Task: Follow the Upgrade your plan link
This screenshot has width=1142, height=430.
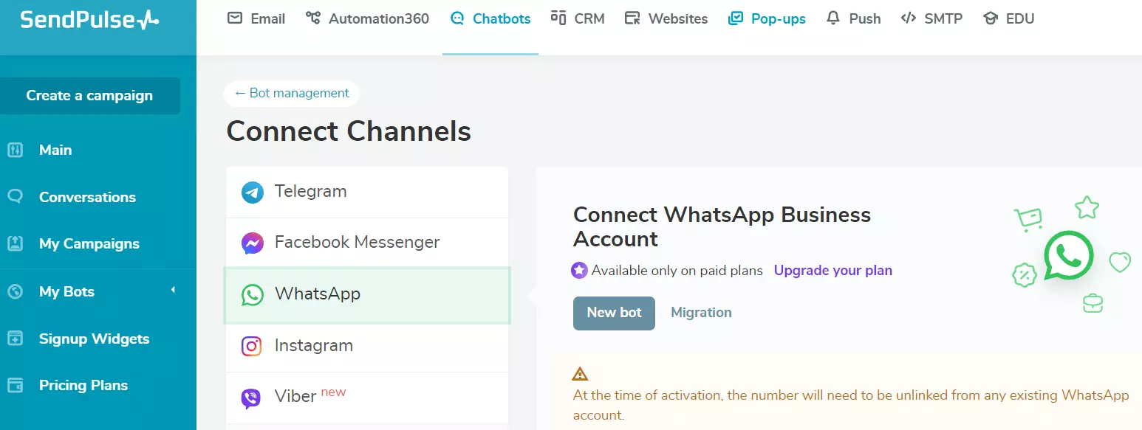Action: point(832,271)
